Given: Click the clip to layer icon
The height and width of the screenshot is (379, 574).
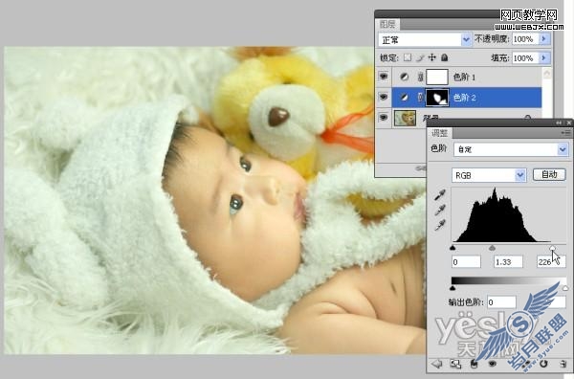Looking at the screenshot, I should pos(475,364).
